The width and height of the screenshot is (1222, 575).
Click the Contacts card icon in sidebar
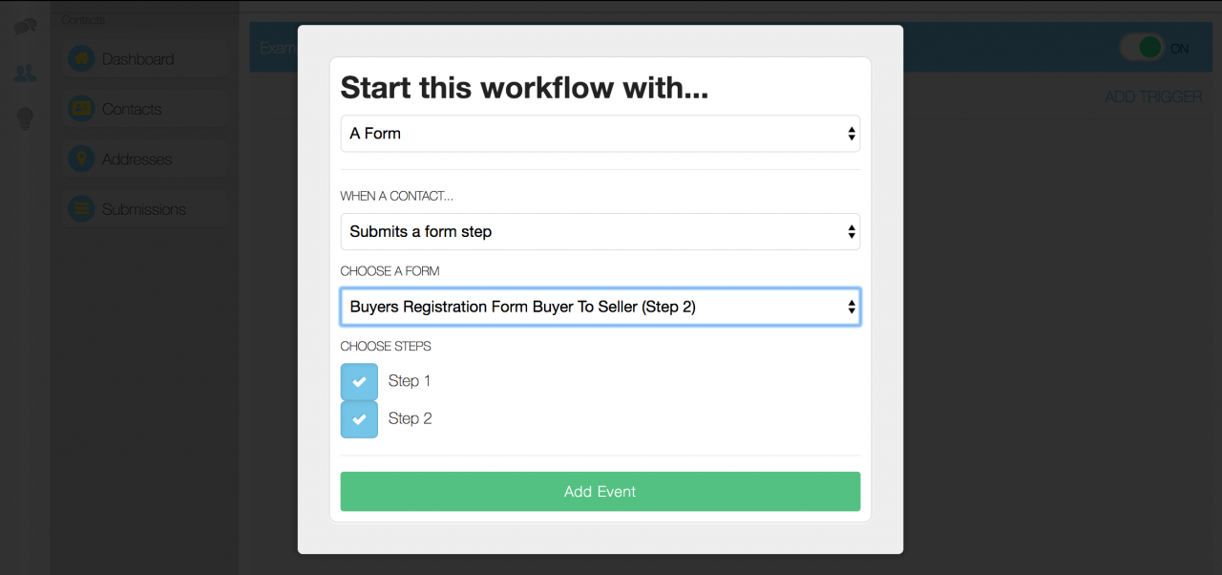coord(80,108)
